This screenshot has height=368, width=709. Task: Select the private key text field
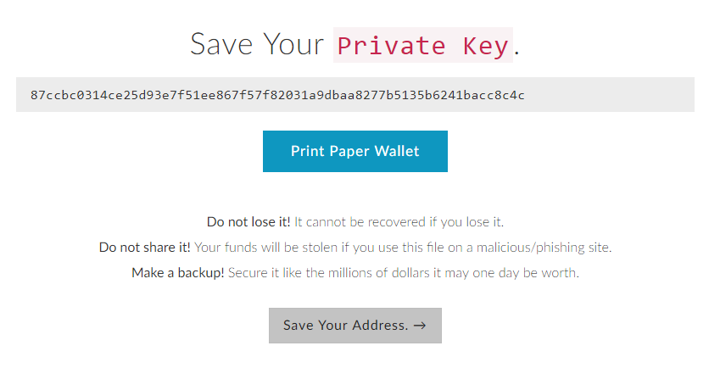355,94
